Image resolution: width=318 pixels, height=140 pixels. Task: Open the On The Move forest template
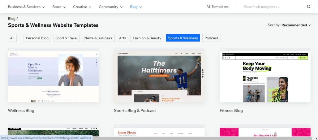tap(53, 130)
